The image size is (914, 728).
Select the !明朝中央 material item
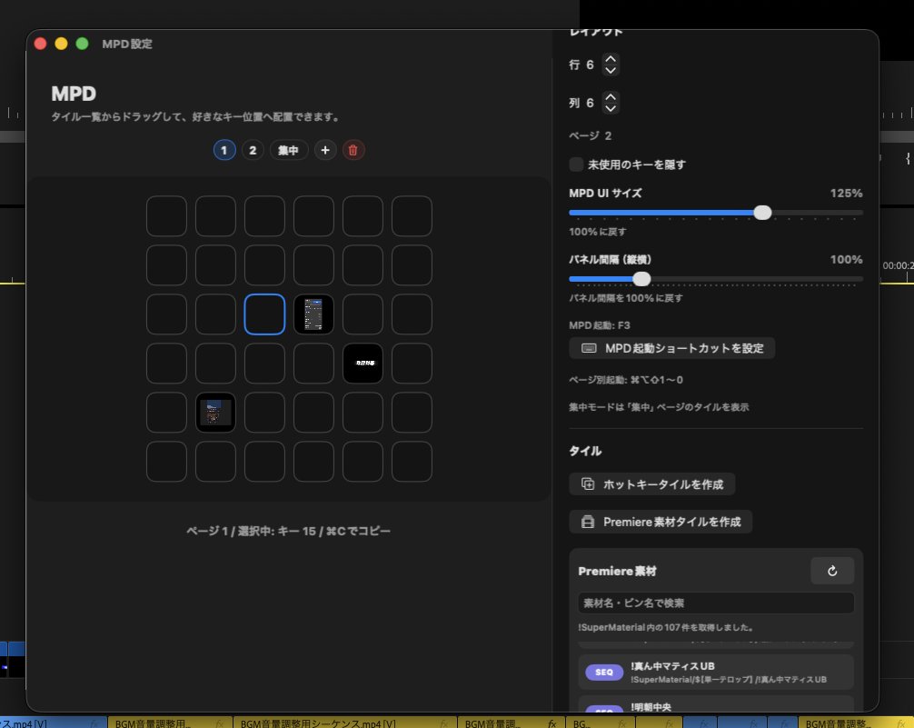tap(716, 704)
